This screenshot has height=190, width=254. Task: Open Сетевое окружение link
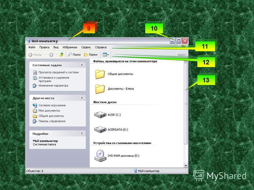[52, 105]
